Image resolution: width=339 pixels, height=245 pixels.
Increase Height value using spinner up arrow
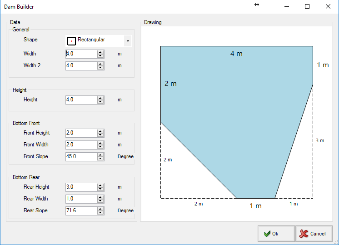click(100, 98)
